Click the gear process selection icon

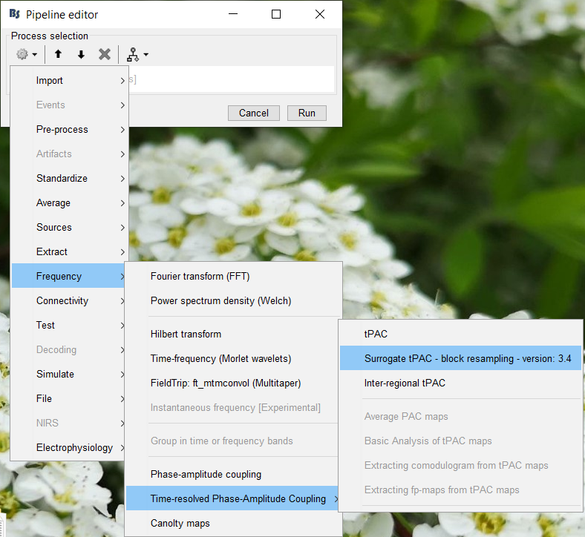[x=23, y=54]
